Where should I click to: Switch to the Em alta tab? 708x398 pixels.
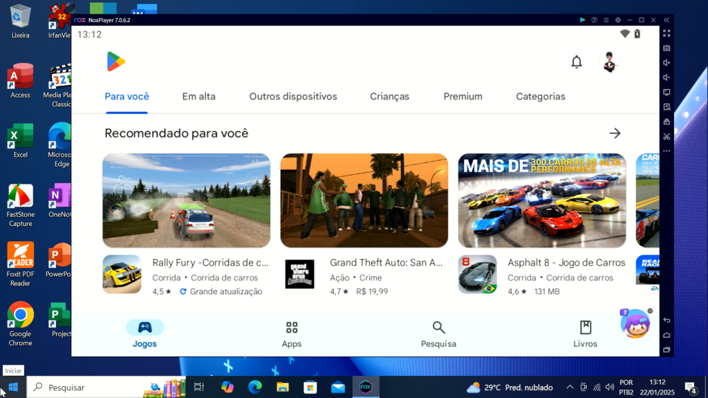click(199, 97)
